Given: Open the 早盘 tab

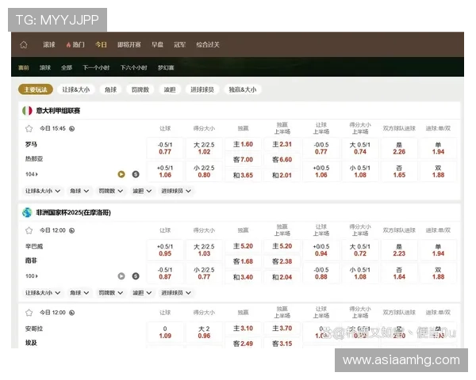Looking at the screenshot, I should [157, 45].
